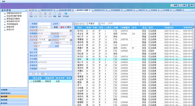Screen dimensions: 195x106
Task: Open the 医院设备站点 accordion section
Action: coord(14,93)
